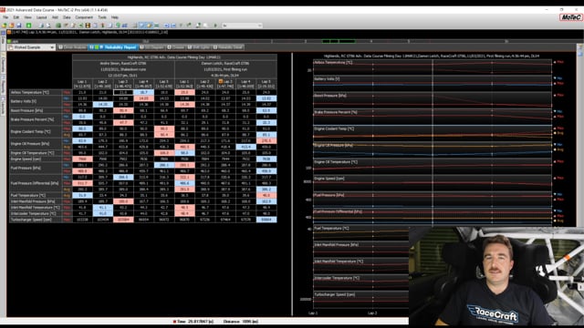The width and height of the screenshot is (584, 328).
Task: Select the Airbox Temperature row label
Action: pyautogui.click(x=36, y=92)
